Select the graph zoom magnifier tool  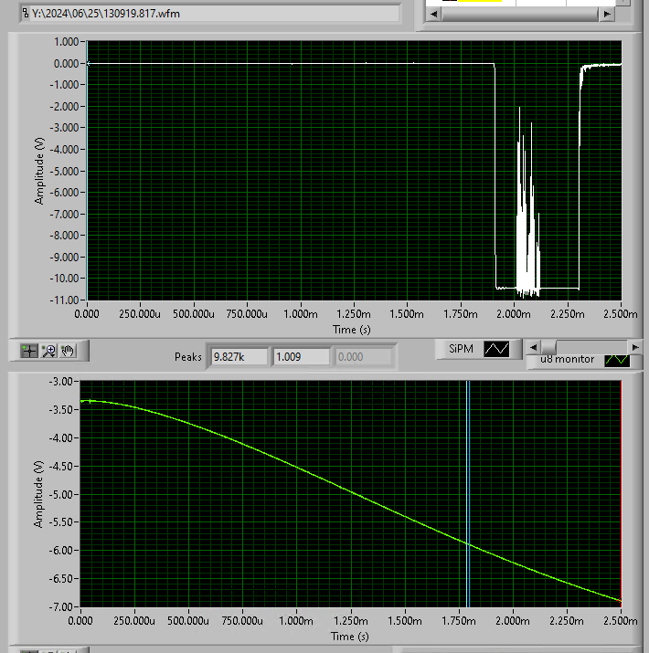[49, 351]
